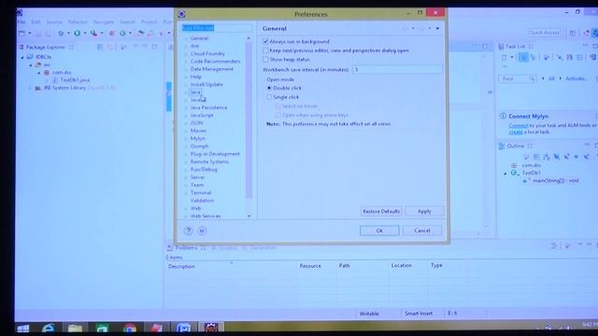Check Always run in background checkbox
Screen dimensions: 598x336
pyautogui.click(x=265, y=41)
